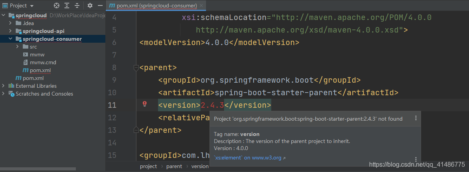
Task: Collapse the springcloud-consumer module
Action: [x=10, y=39]
